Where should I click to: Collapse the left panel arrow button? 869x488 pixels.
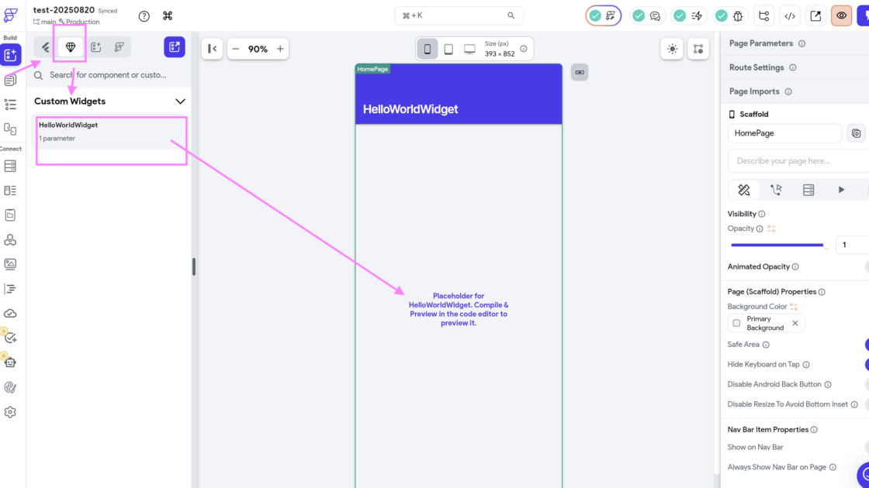213,49
